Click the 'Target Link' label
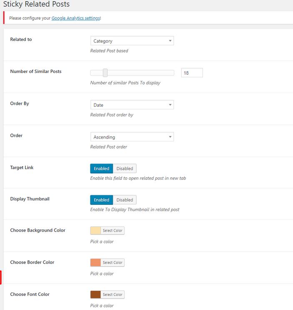 (22, 167)
